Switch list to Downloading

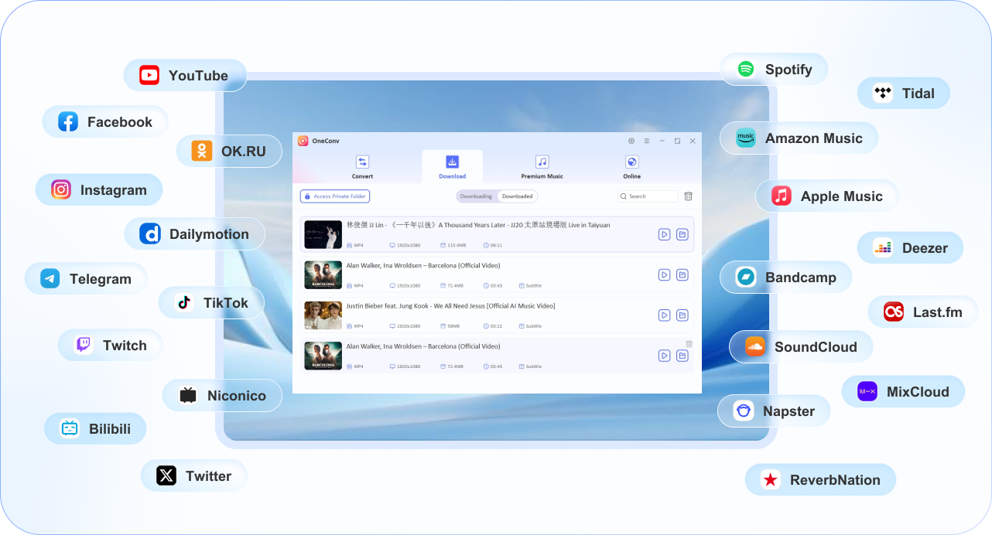(x=476, y=196)
